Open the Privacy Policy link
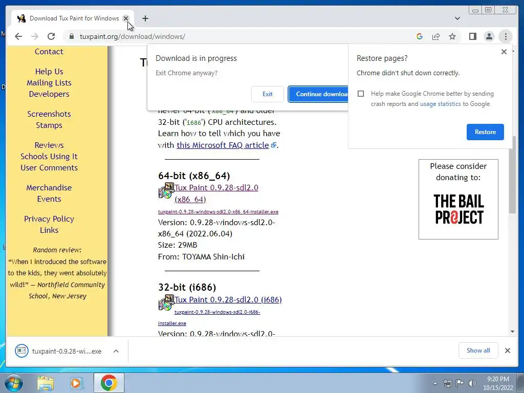 tap(49, 219)
